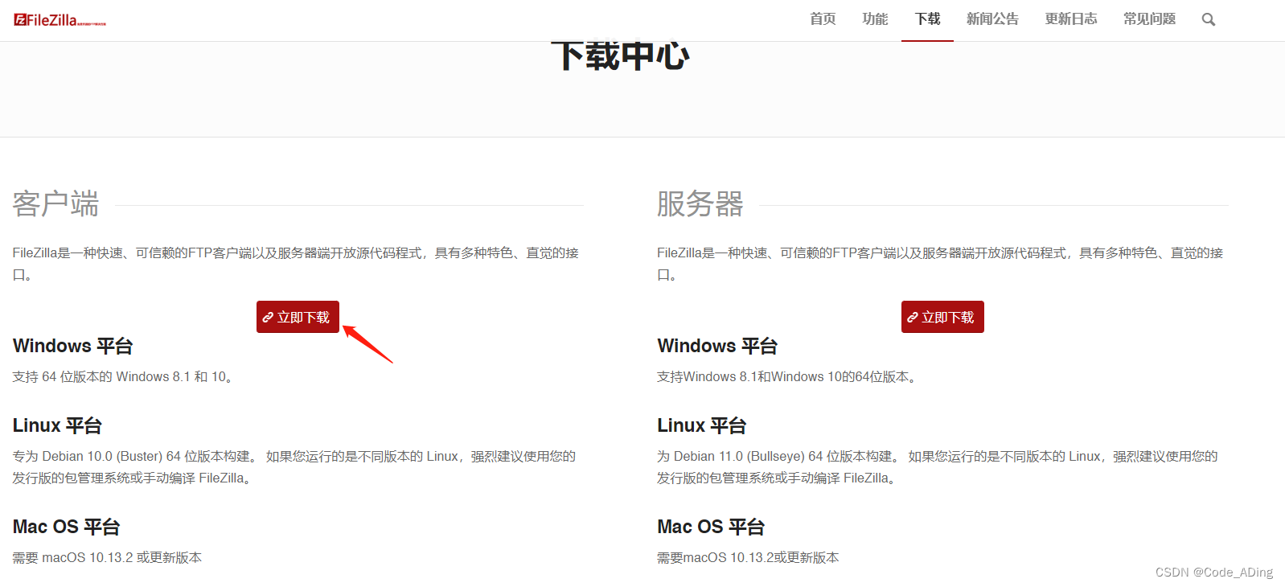
Task: Click the client Windows 平台 heading
Action: [72, 346]
